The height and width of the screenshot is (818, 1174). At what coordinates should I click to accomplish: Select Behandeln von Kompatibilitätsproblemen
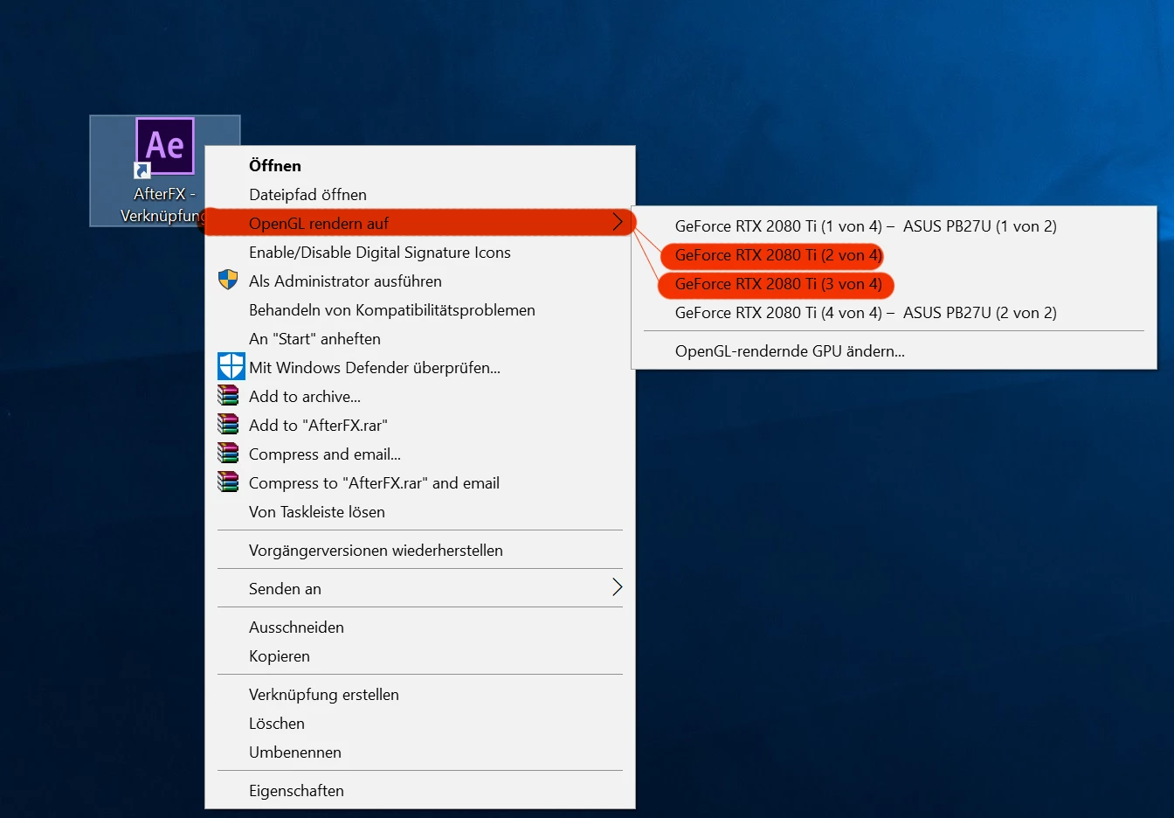420,309
